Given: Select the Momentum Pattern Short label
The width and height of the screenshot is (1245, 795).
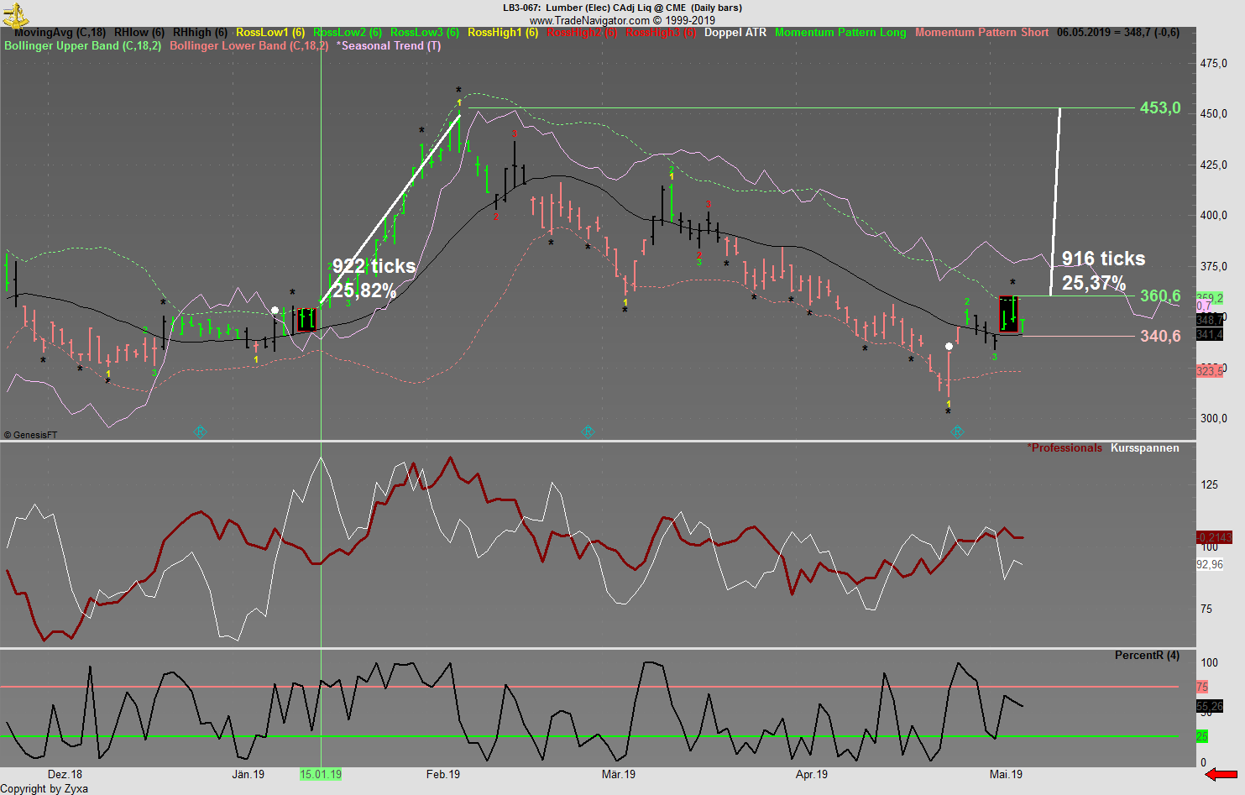Looking at the screenshot, I should (982, 33).
